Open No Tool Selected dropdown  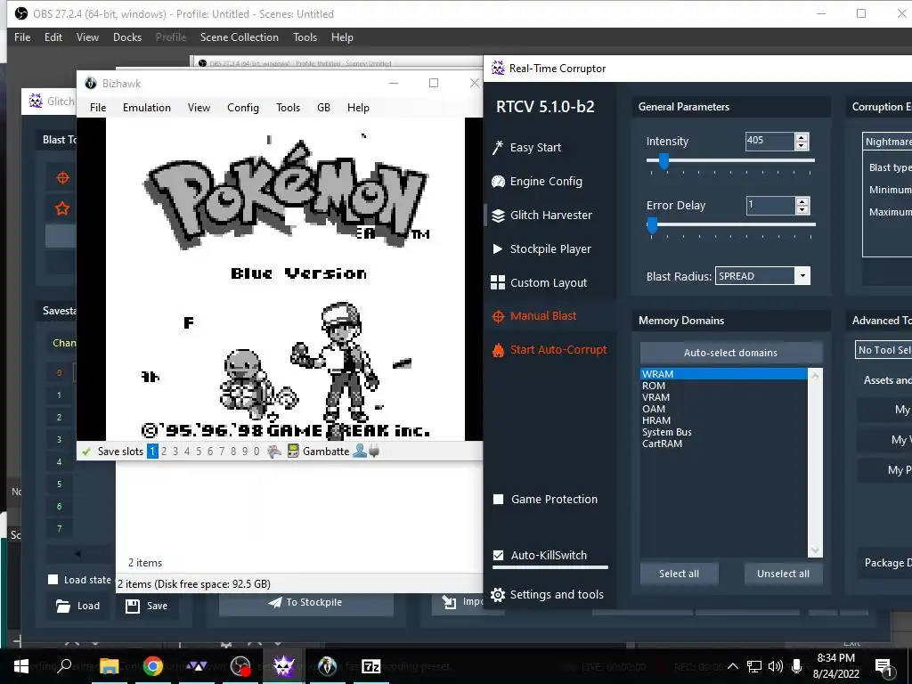pos(883,349)
